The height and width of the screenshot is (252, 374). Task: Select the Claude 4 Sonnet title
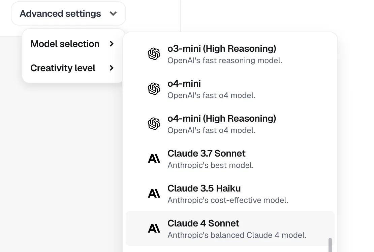point(203,223)
